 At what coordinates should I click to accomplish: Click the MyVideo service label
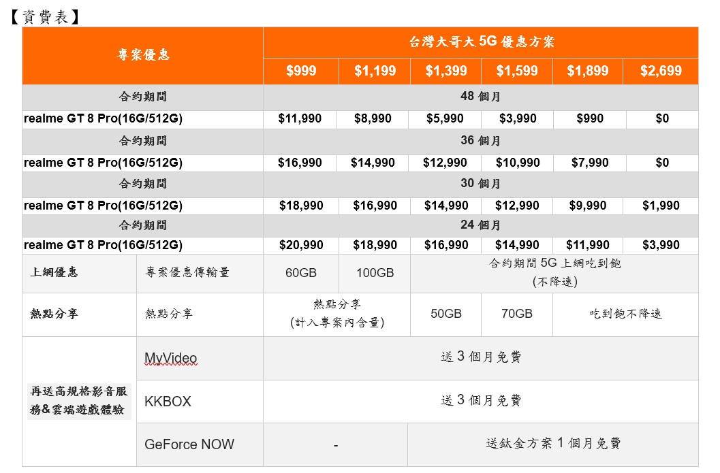(x=171, y=358)
